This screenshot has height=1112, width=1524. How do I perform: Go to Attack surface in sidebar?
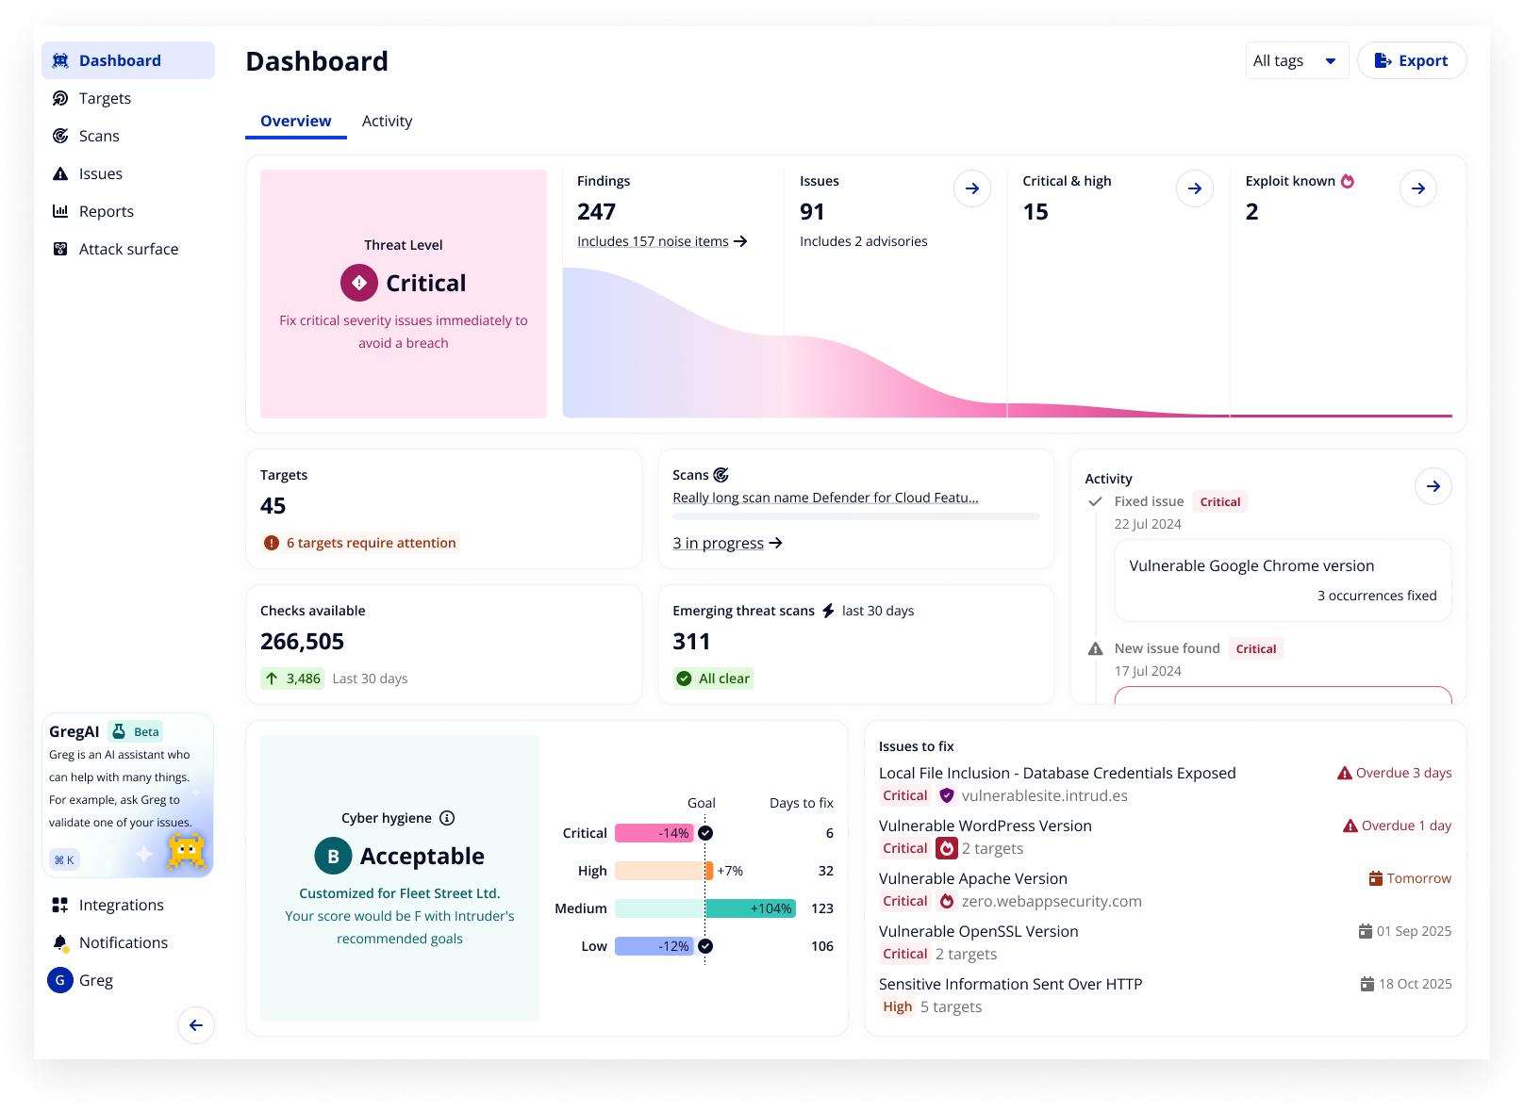pos(128,249)
